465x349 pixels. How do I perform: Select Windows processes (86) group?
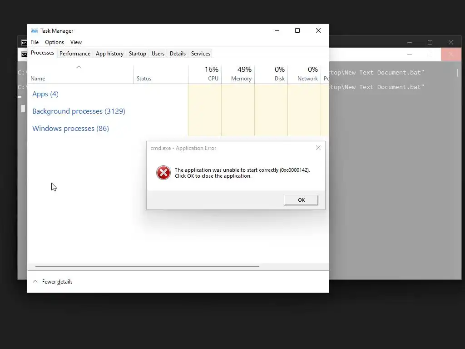70,129
